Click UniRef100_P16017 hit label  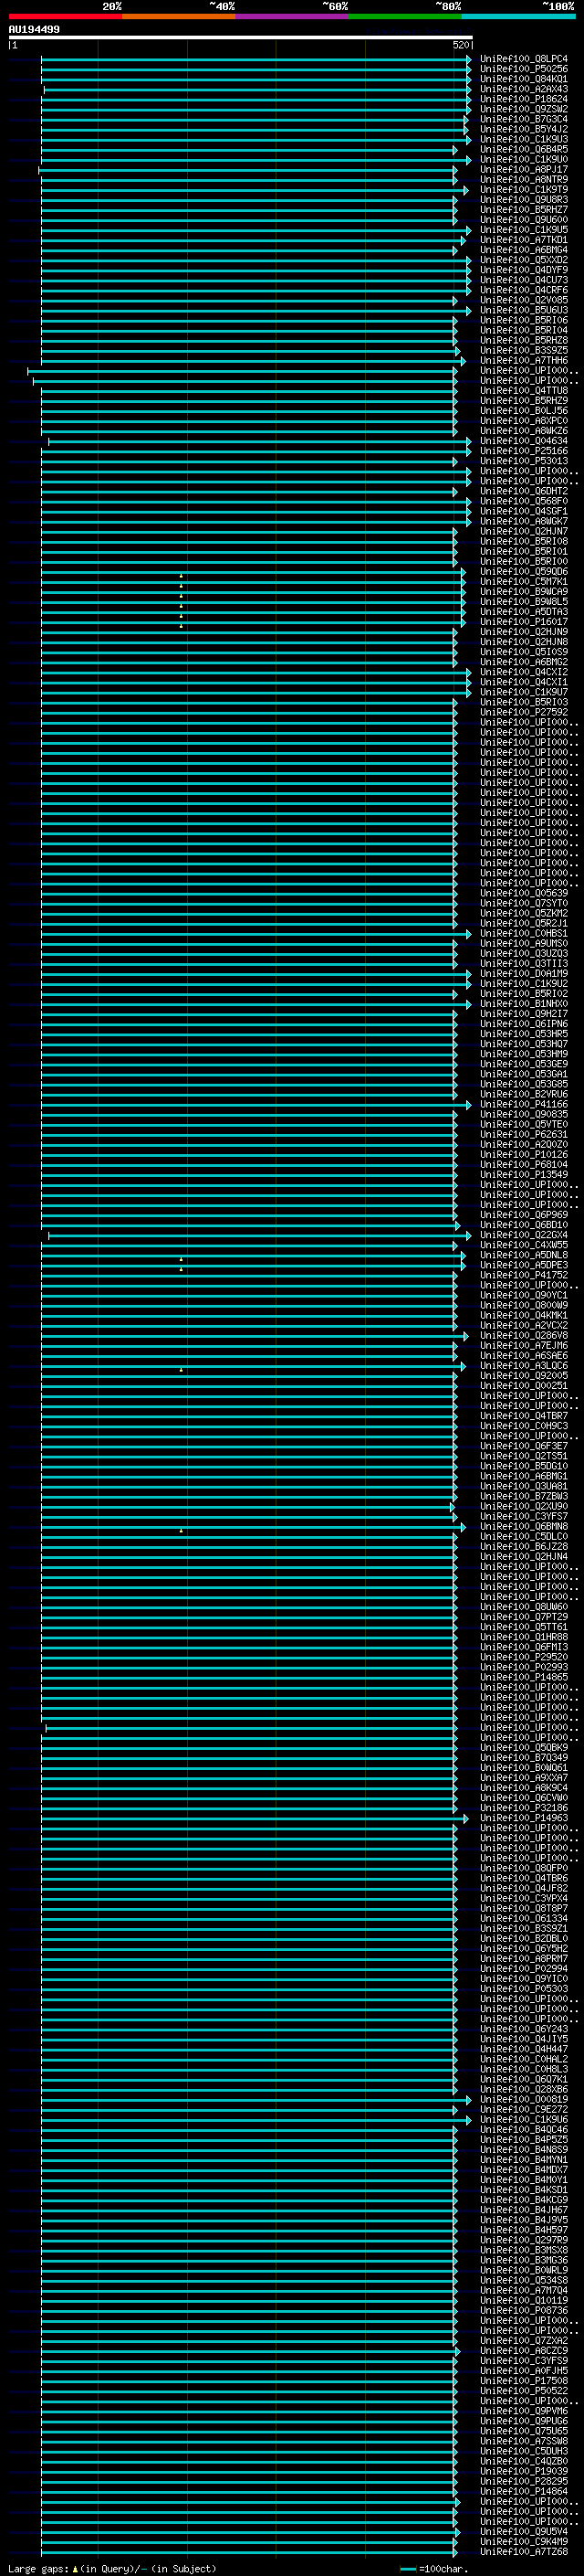click(x=524, y=622)
